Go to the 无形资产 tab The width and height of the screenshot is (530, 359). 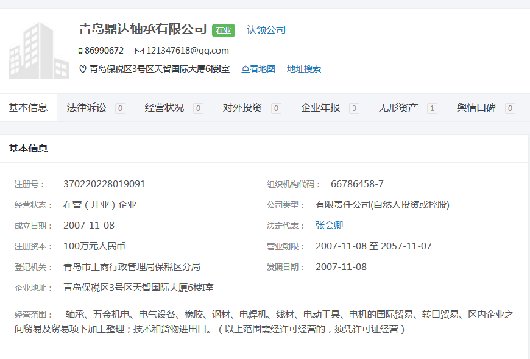[398, 108]
